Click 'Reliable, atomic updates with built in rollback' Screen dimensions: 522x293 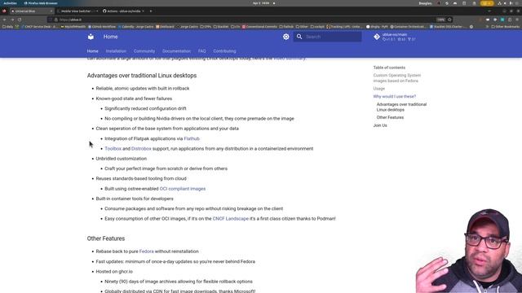pyautogui.click(x=143, y=89)
